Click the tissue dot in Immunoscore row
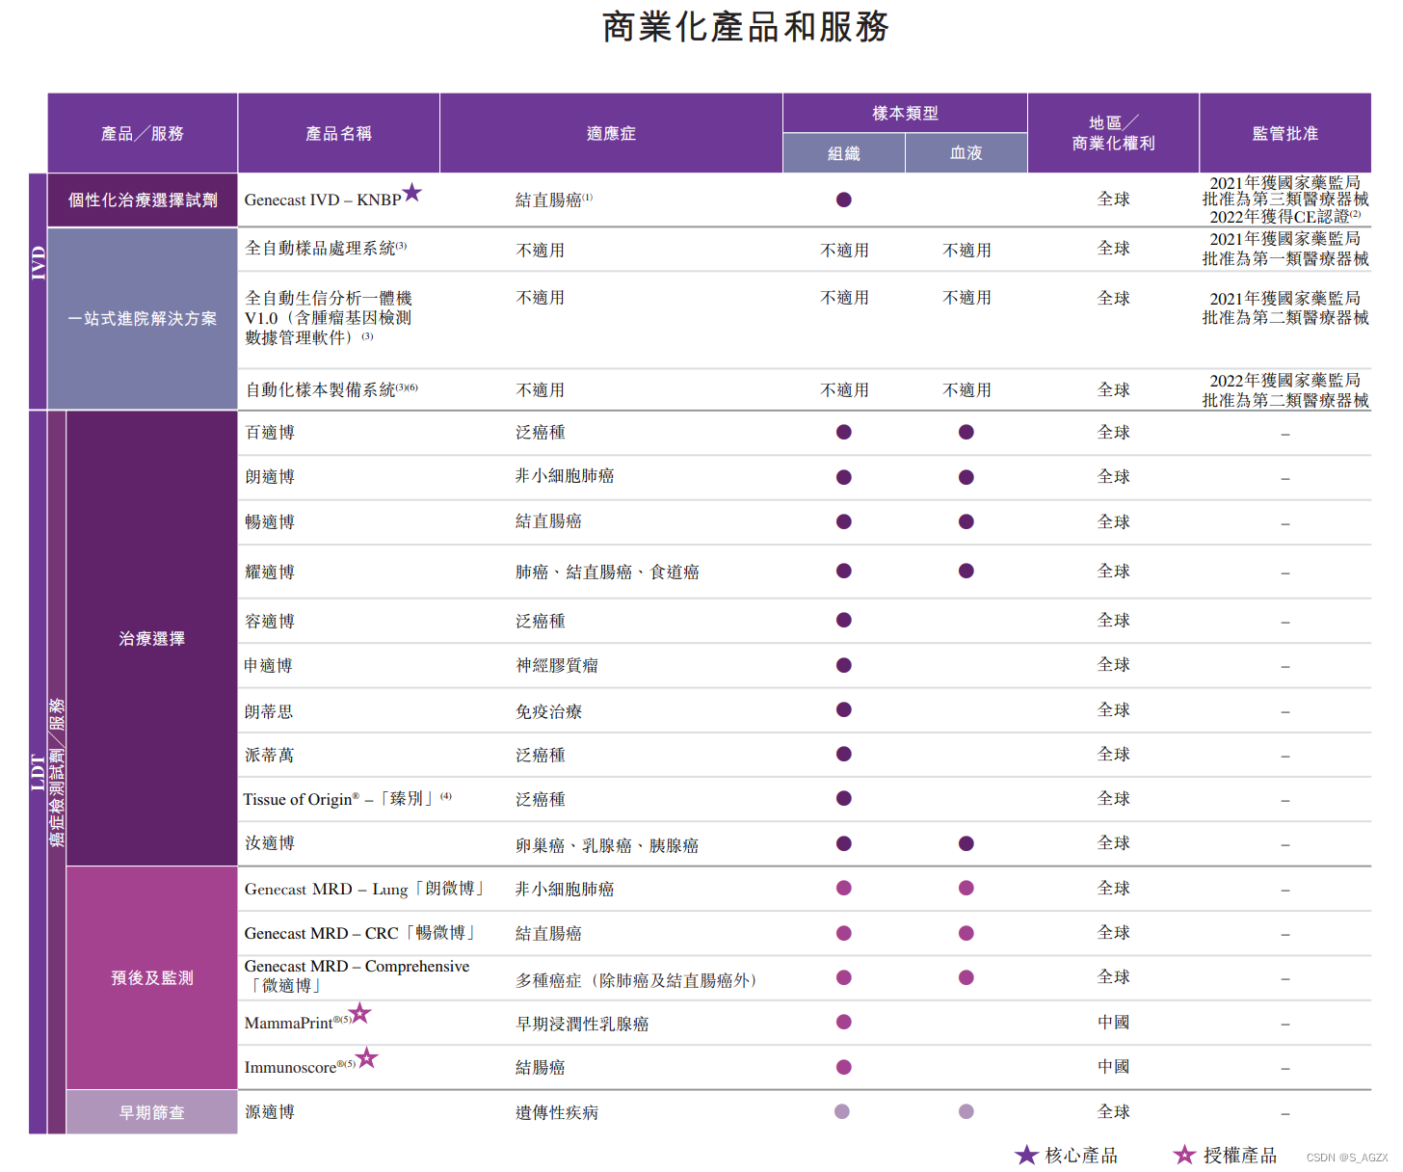 pos(844,1067)
